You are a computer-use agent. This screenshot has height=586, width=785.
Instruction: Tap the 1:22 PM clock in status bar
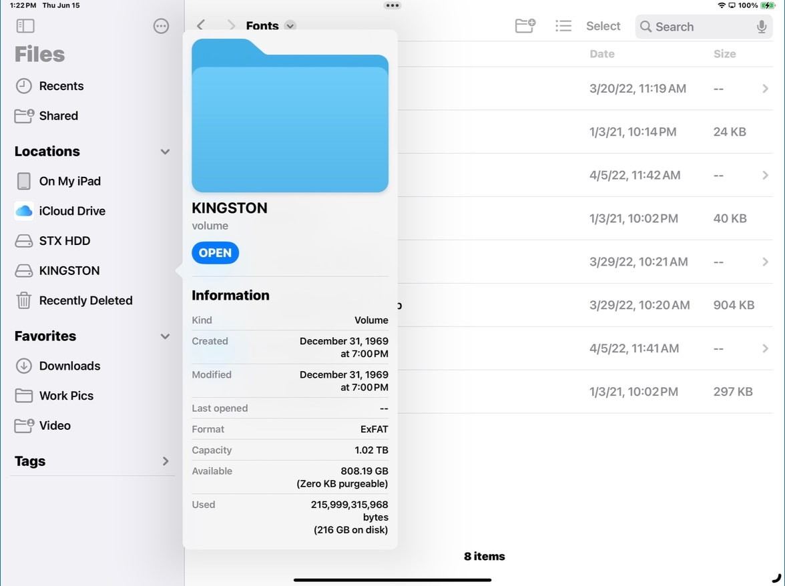[23, 5]
